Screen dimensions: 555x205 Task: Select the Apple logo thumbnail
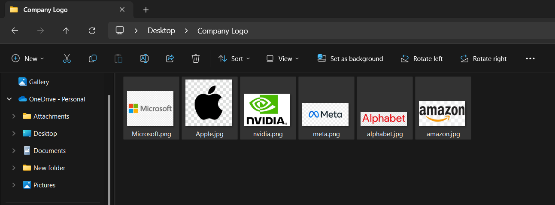[x=209, y=103]
